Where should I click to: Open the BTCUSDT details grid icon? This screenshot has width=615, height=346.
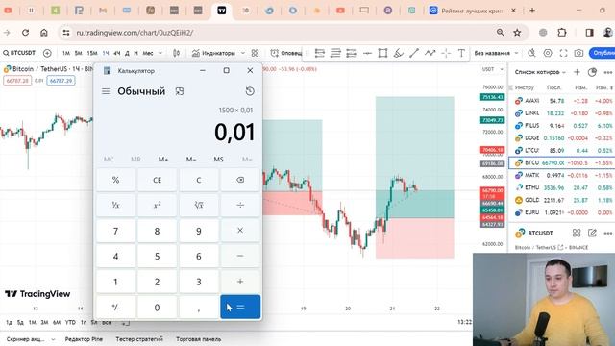tap(577, 233)
